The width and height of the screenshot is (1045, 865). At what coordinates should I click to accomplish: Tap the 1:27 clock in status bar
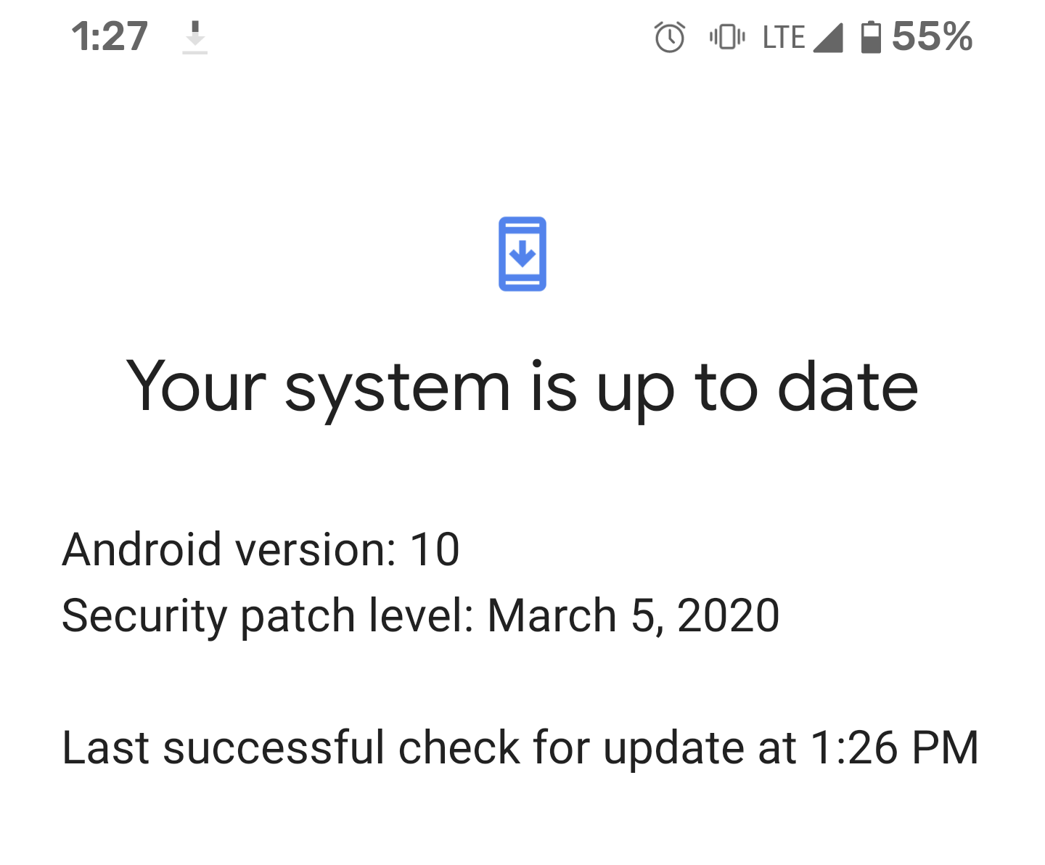tap(110, 36)
